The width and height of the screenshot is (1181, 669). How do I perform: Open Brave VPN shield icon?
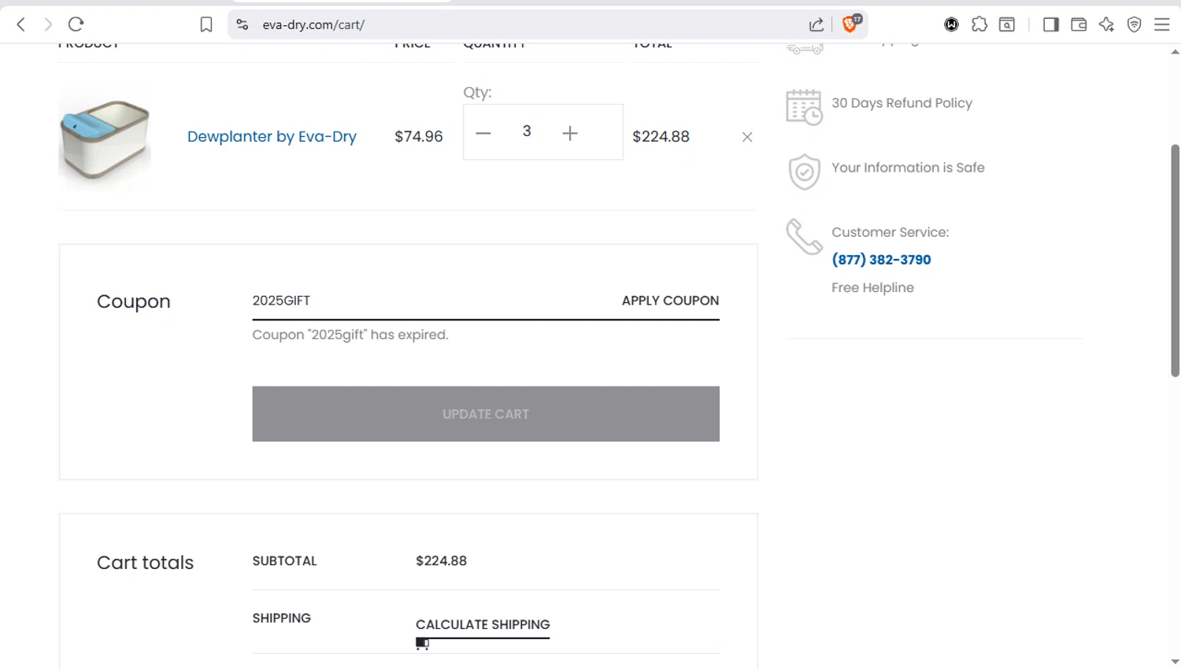1134,24
